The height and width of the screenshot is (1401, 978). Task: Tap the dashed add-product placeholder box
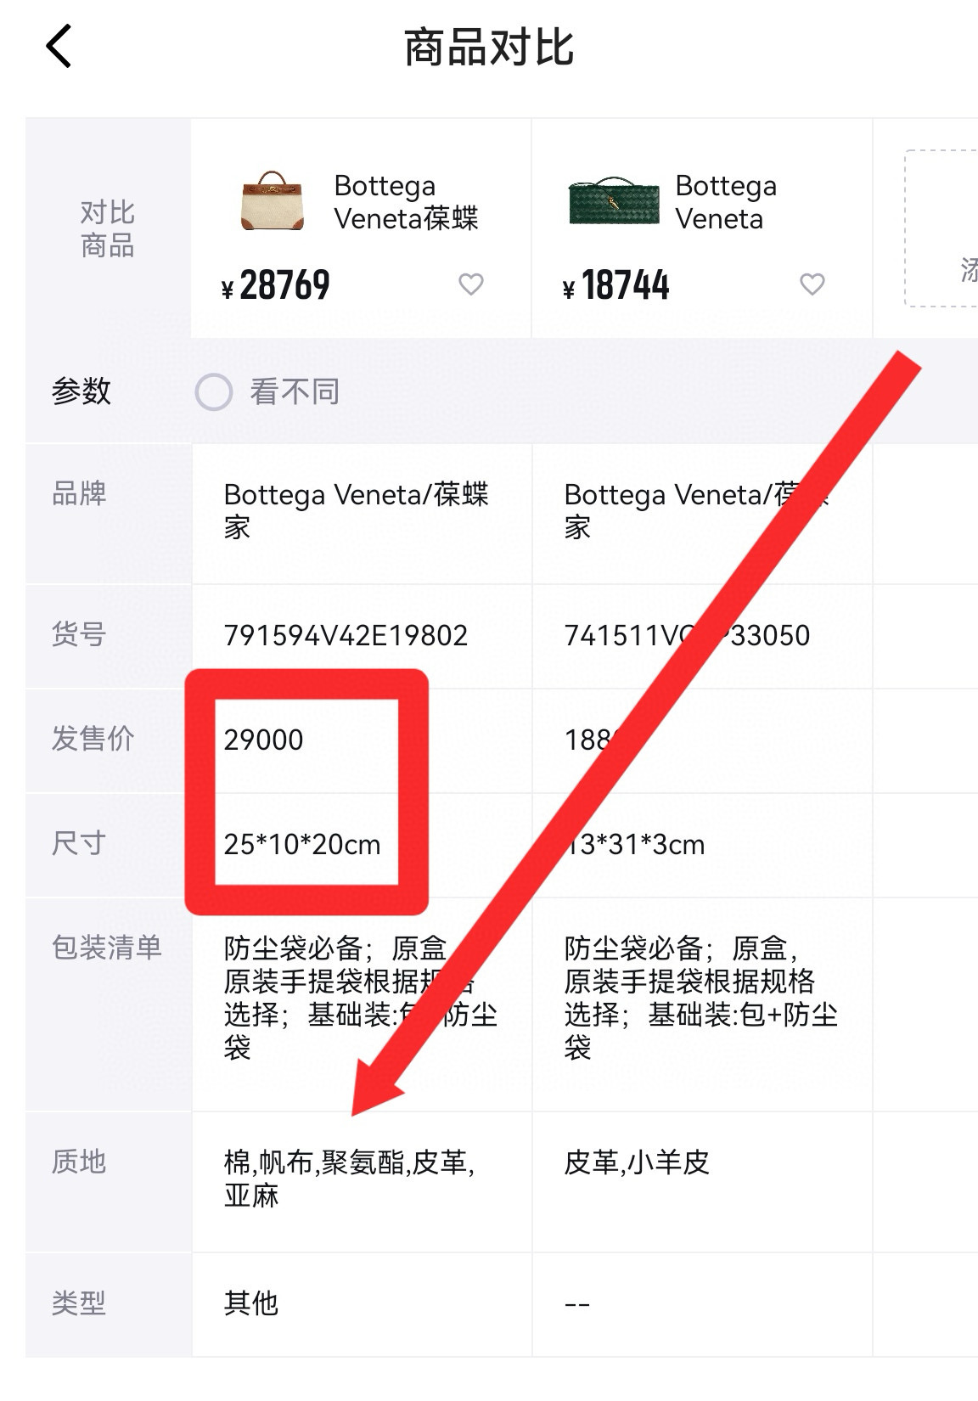941,228
